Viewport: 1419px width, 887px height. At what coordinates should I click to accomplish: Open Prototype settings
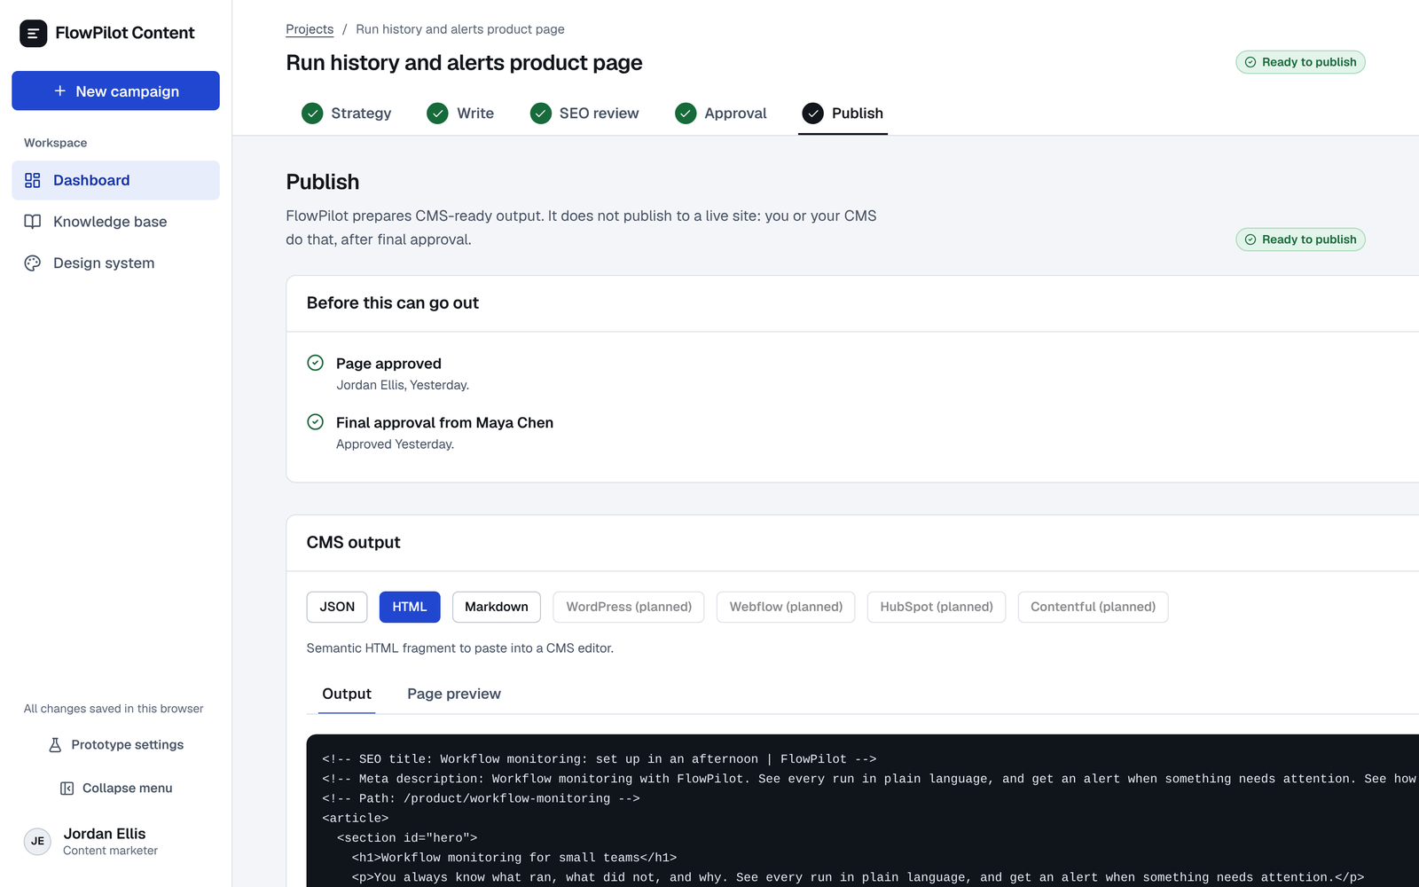point(115,745)
